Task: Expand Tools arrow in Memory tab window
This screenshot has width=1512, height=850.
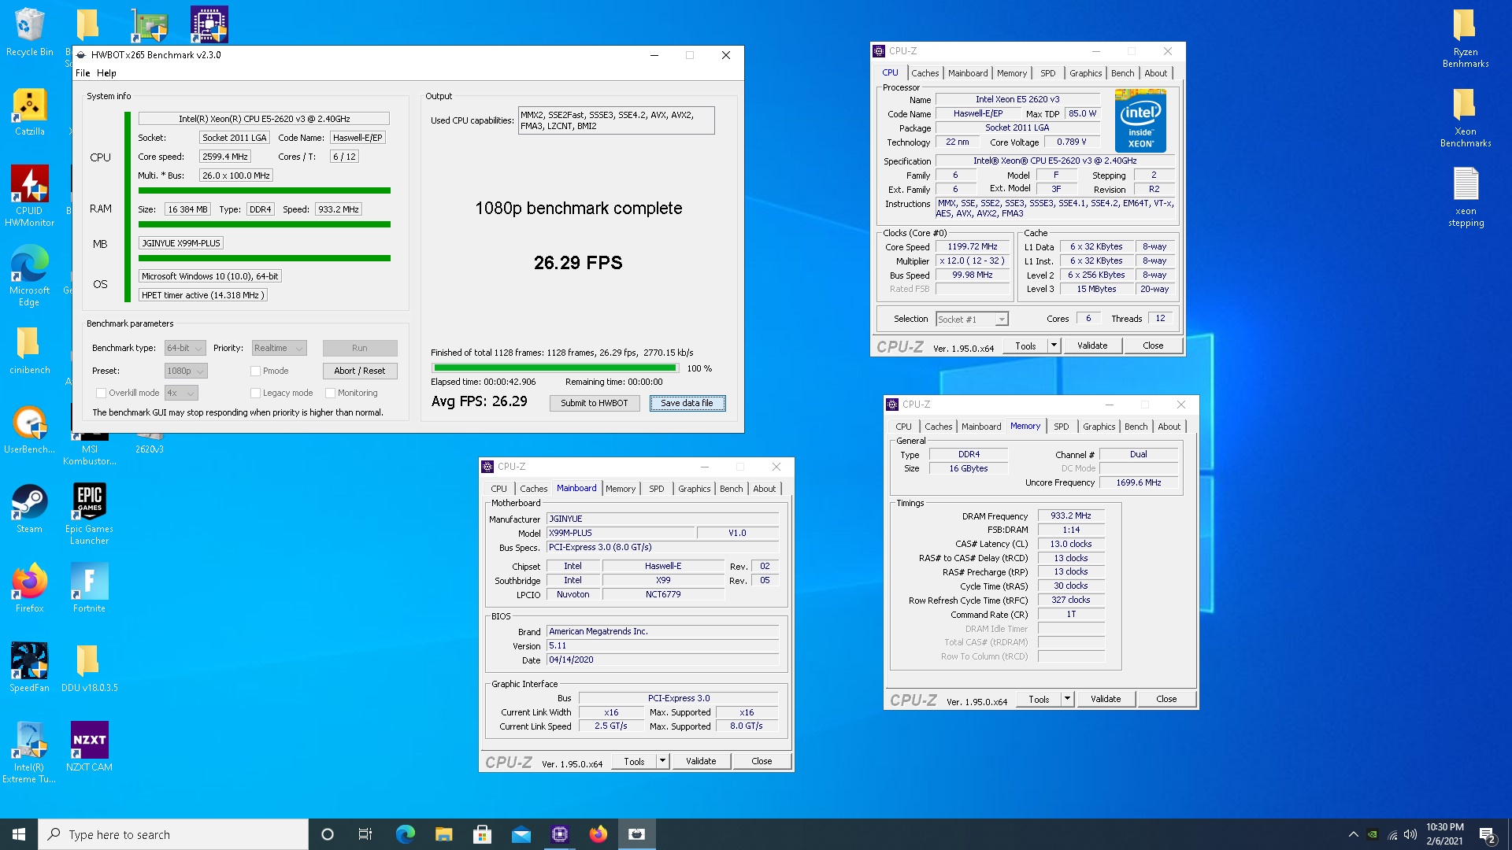Action: 1067,699
